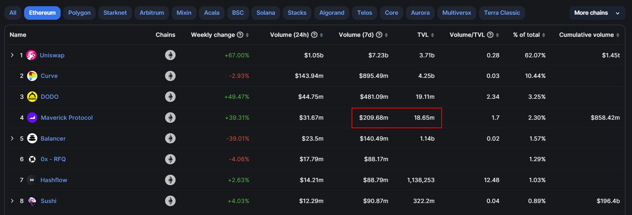
Task: Click the 0x - RFQ logo icon
Action: pos(32,159)
